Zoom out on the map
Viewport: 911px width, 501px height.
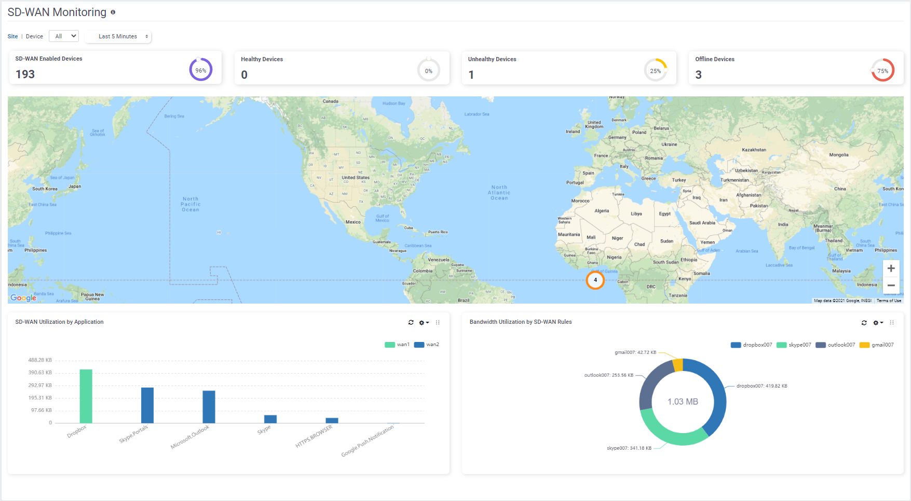[891, 285]
